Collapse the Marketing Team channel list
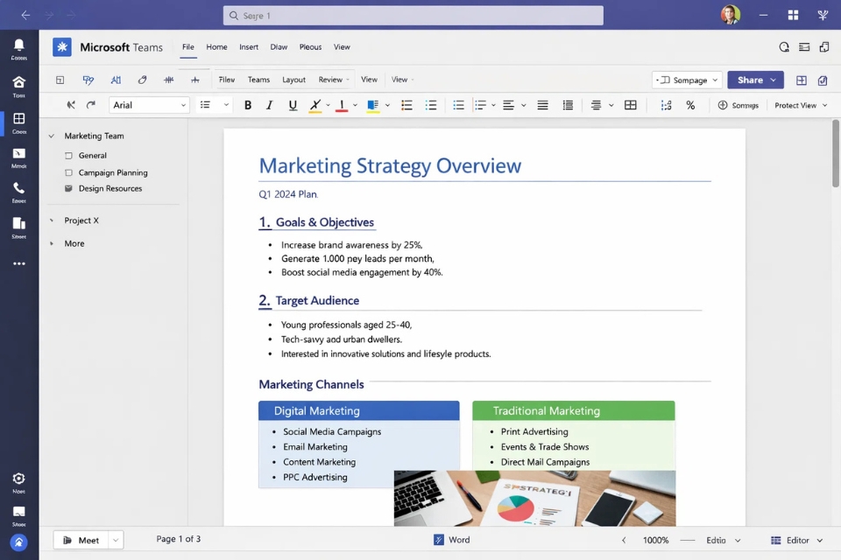This screenshot has width=841, height=560. [x=53, y=136]
